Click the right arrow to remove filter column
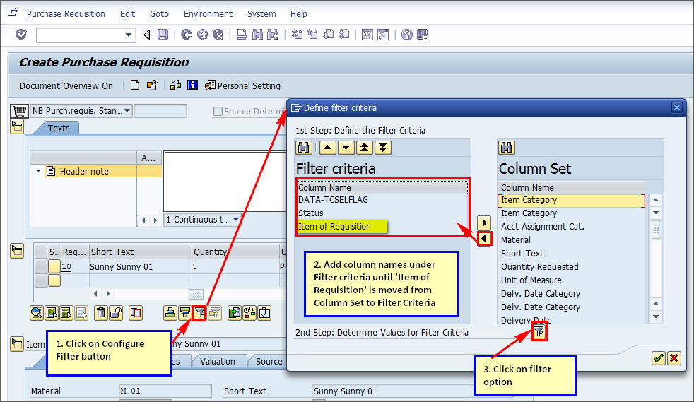The height and width of the screenshot is (402, 694). [484, 223]
